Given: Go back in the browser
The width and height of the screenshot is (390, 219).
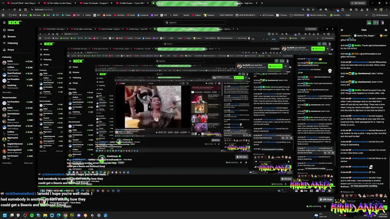Looking at the screenshot, I should tap(4, 10).
